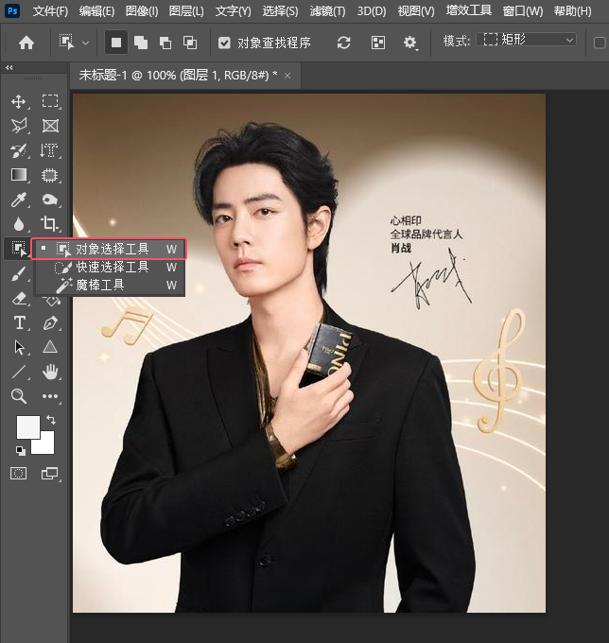Click the active Object Selection toolbar icon

click(x=19, y=249)
